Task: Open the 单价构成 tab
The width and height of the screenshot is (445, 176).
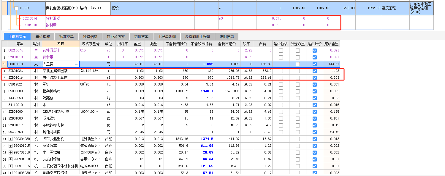Action: [43, 37]
